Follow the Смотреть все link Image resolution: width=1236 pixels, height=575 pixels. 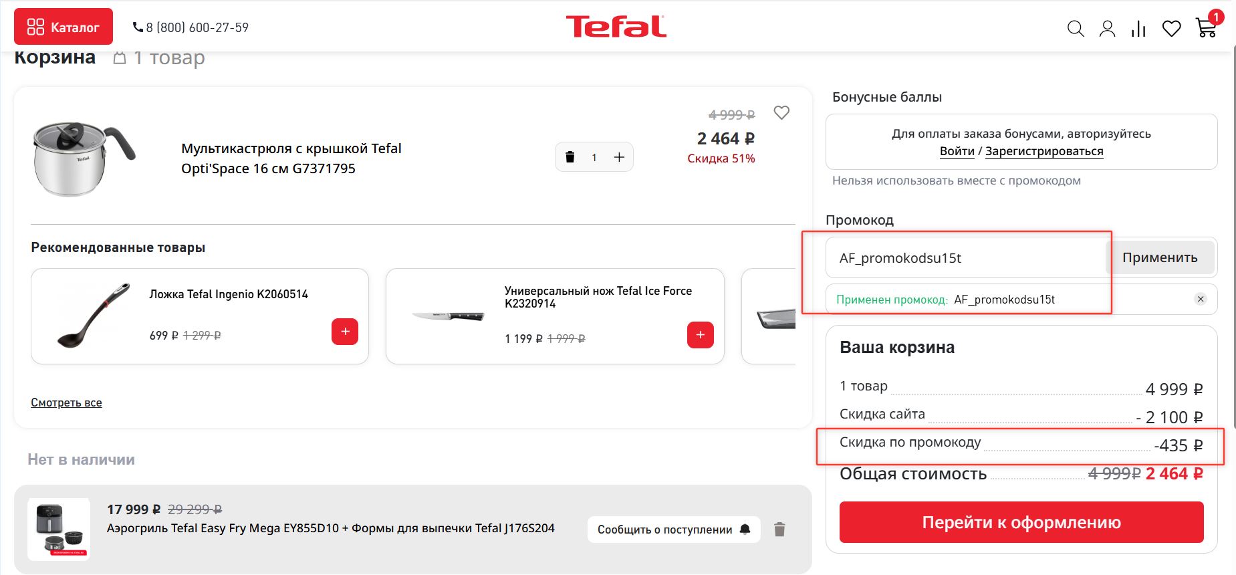[66, 402]
